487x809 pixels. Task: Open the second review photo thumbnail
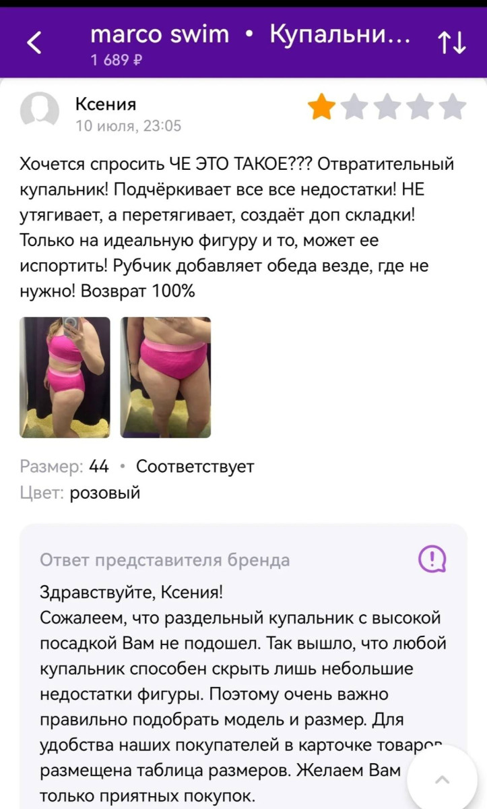coord(166,378)
